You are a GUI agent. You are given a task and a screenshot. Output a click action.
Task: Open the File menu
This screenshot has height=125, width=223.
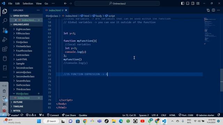[x=10, y=3]
